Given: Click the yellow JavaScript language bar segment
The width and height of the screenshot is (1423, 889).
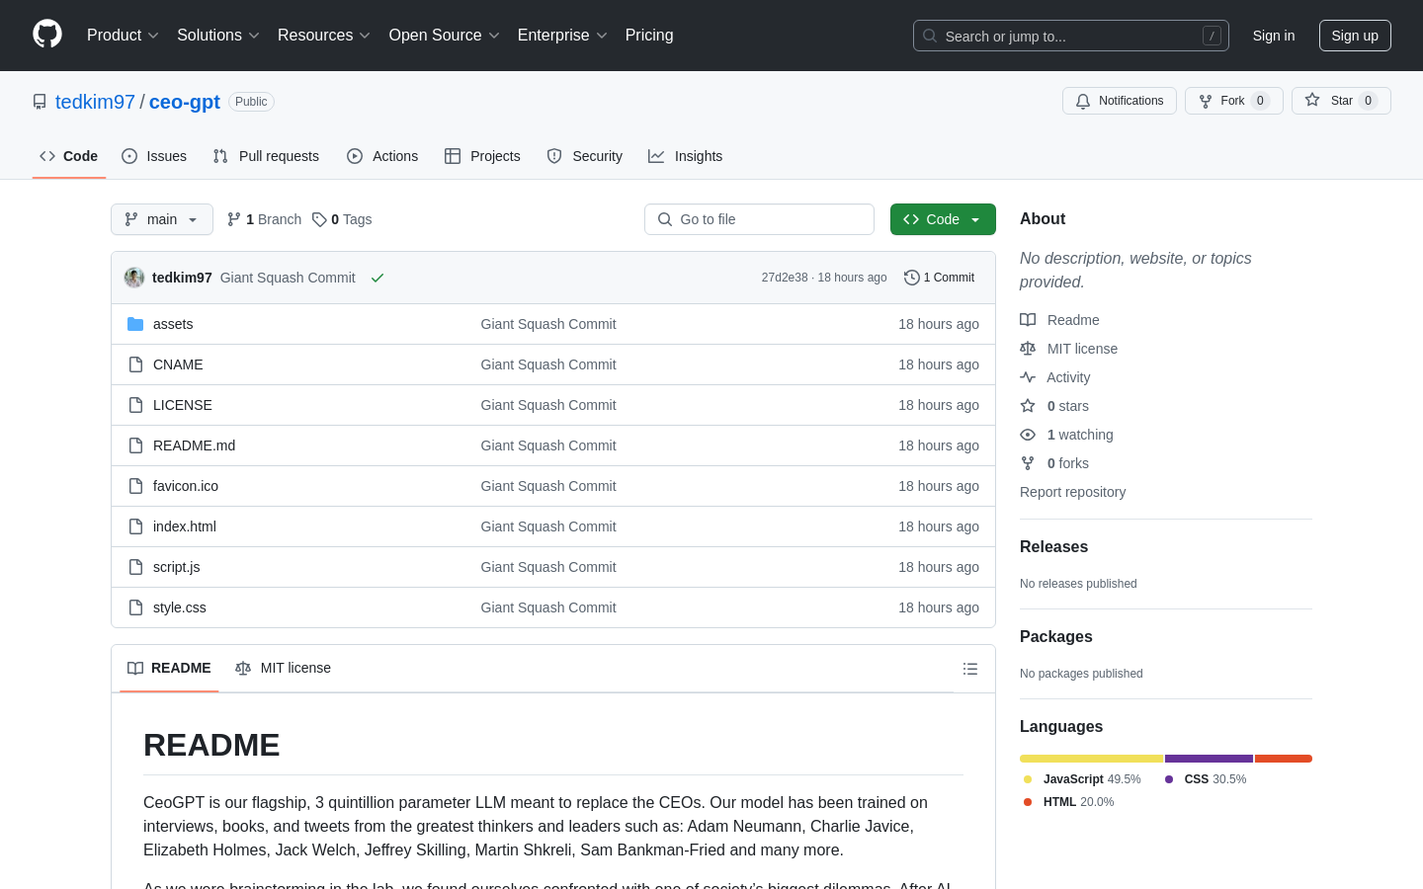Looking at the screenshot, I should tap(1092, 759).
